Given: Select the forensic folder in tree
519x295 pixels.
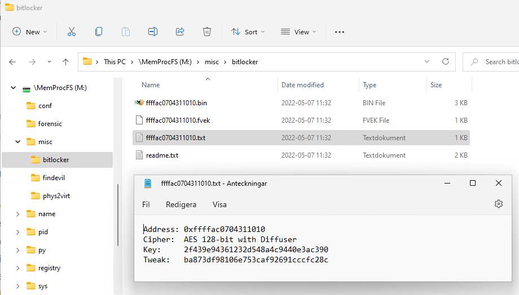Looking at the screenshot, I should coord(50,124).
